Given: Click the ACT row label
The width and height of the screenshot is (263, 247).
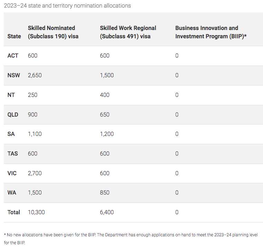Looking at the screenshot, I should coord(13,56).
